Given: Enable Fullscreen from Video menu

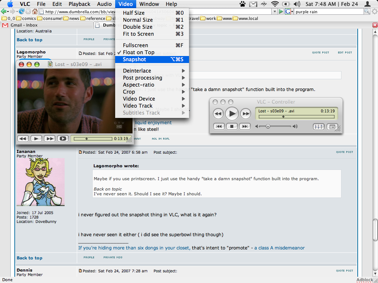Looking at the screenshot, I should click(135, 45).
